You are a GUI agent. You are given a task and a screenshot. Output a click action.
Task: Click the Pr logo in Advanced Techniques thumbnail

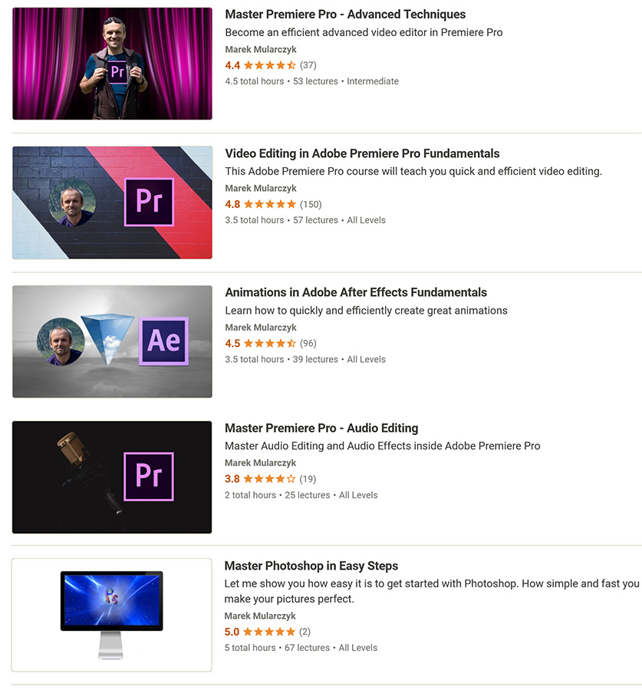(x=117, y=71)
